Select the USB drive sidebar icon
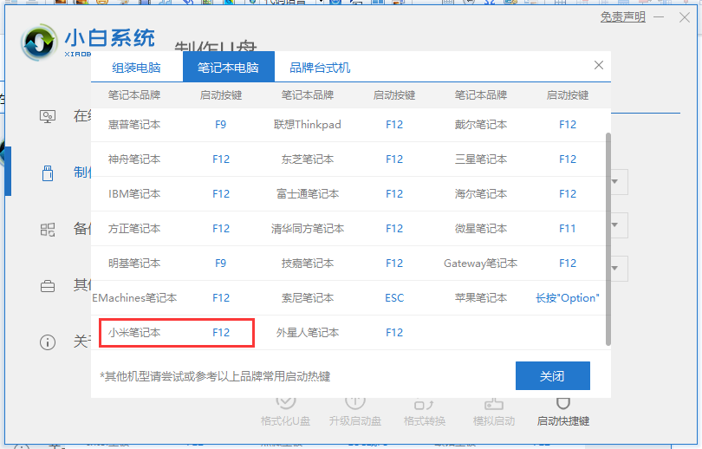 coord(49,172)
